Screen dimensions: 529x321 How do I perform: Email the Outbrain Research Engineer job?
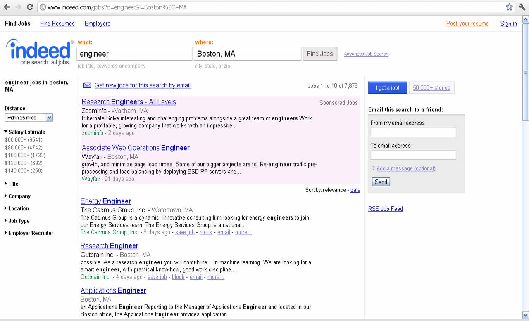click(x=196, y=277)
